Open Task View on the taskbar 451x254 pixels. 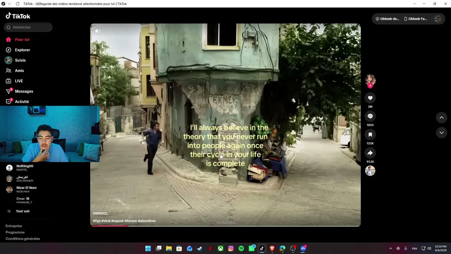(x=159, y=248)
